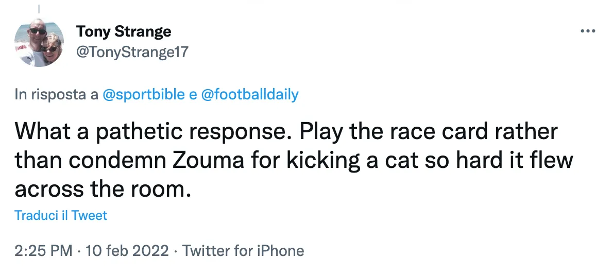Image resolution: width=612 pixels, height=275 pixels.
Task: Click the thread connector line above avatar
Action: pos(39,8)
